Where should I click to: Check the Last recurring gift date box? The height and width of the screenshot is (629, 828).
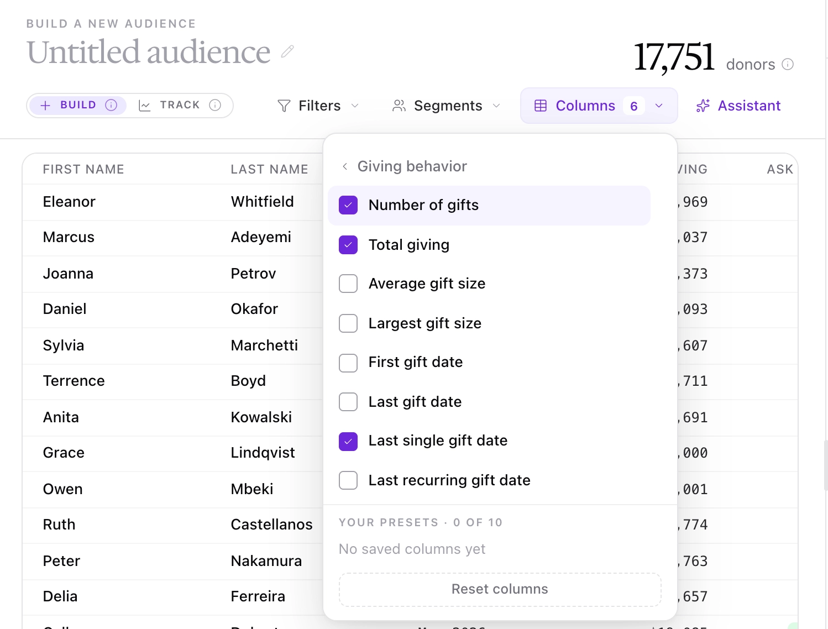(348, 480)
